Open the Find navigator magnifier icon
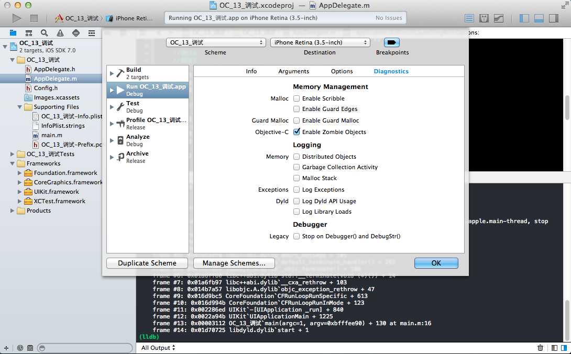 pyautogui.click(x=45, y=33)
